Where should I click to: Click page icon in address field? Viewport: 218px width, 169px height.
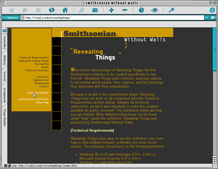23,18
